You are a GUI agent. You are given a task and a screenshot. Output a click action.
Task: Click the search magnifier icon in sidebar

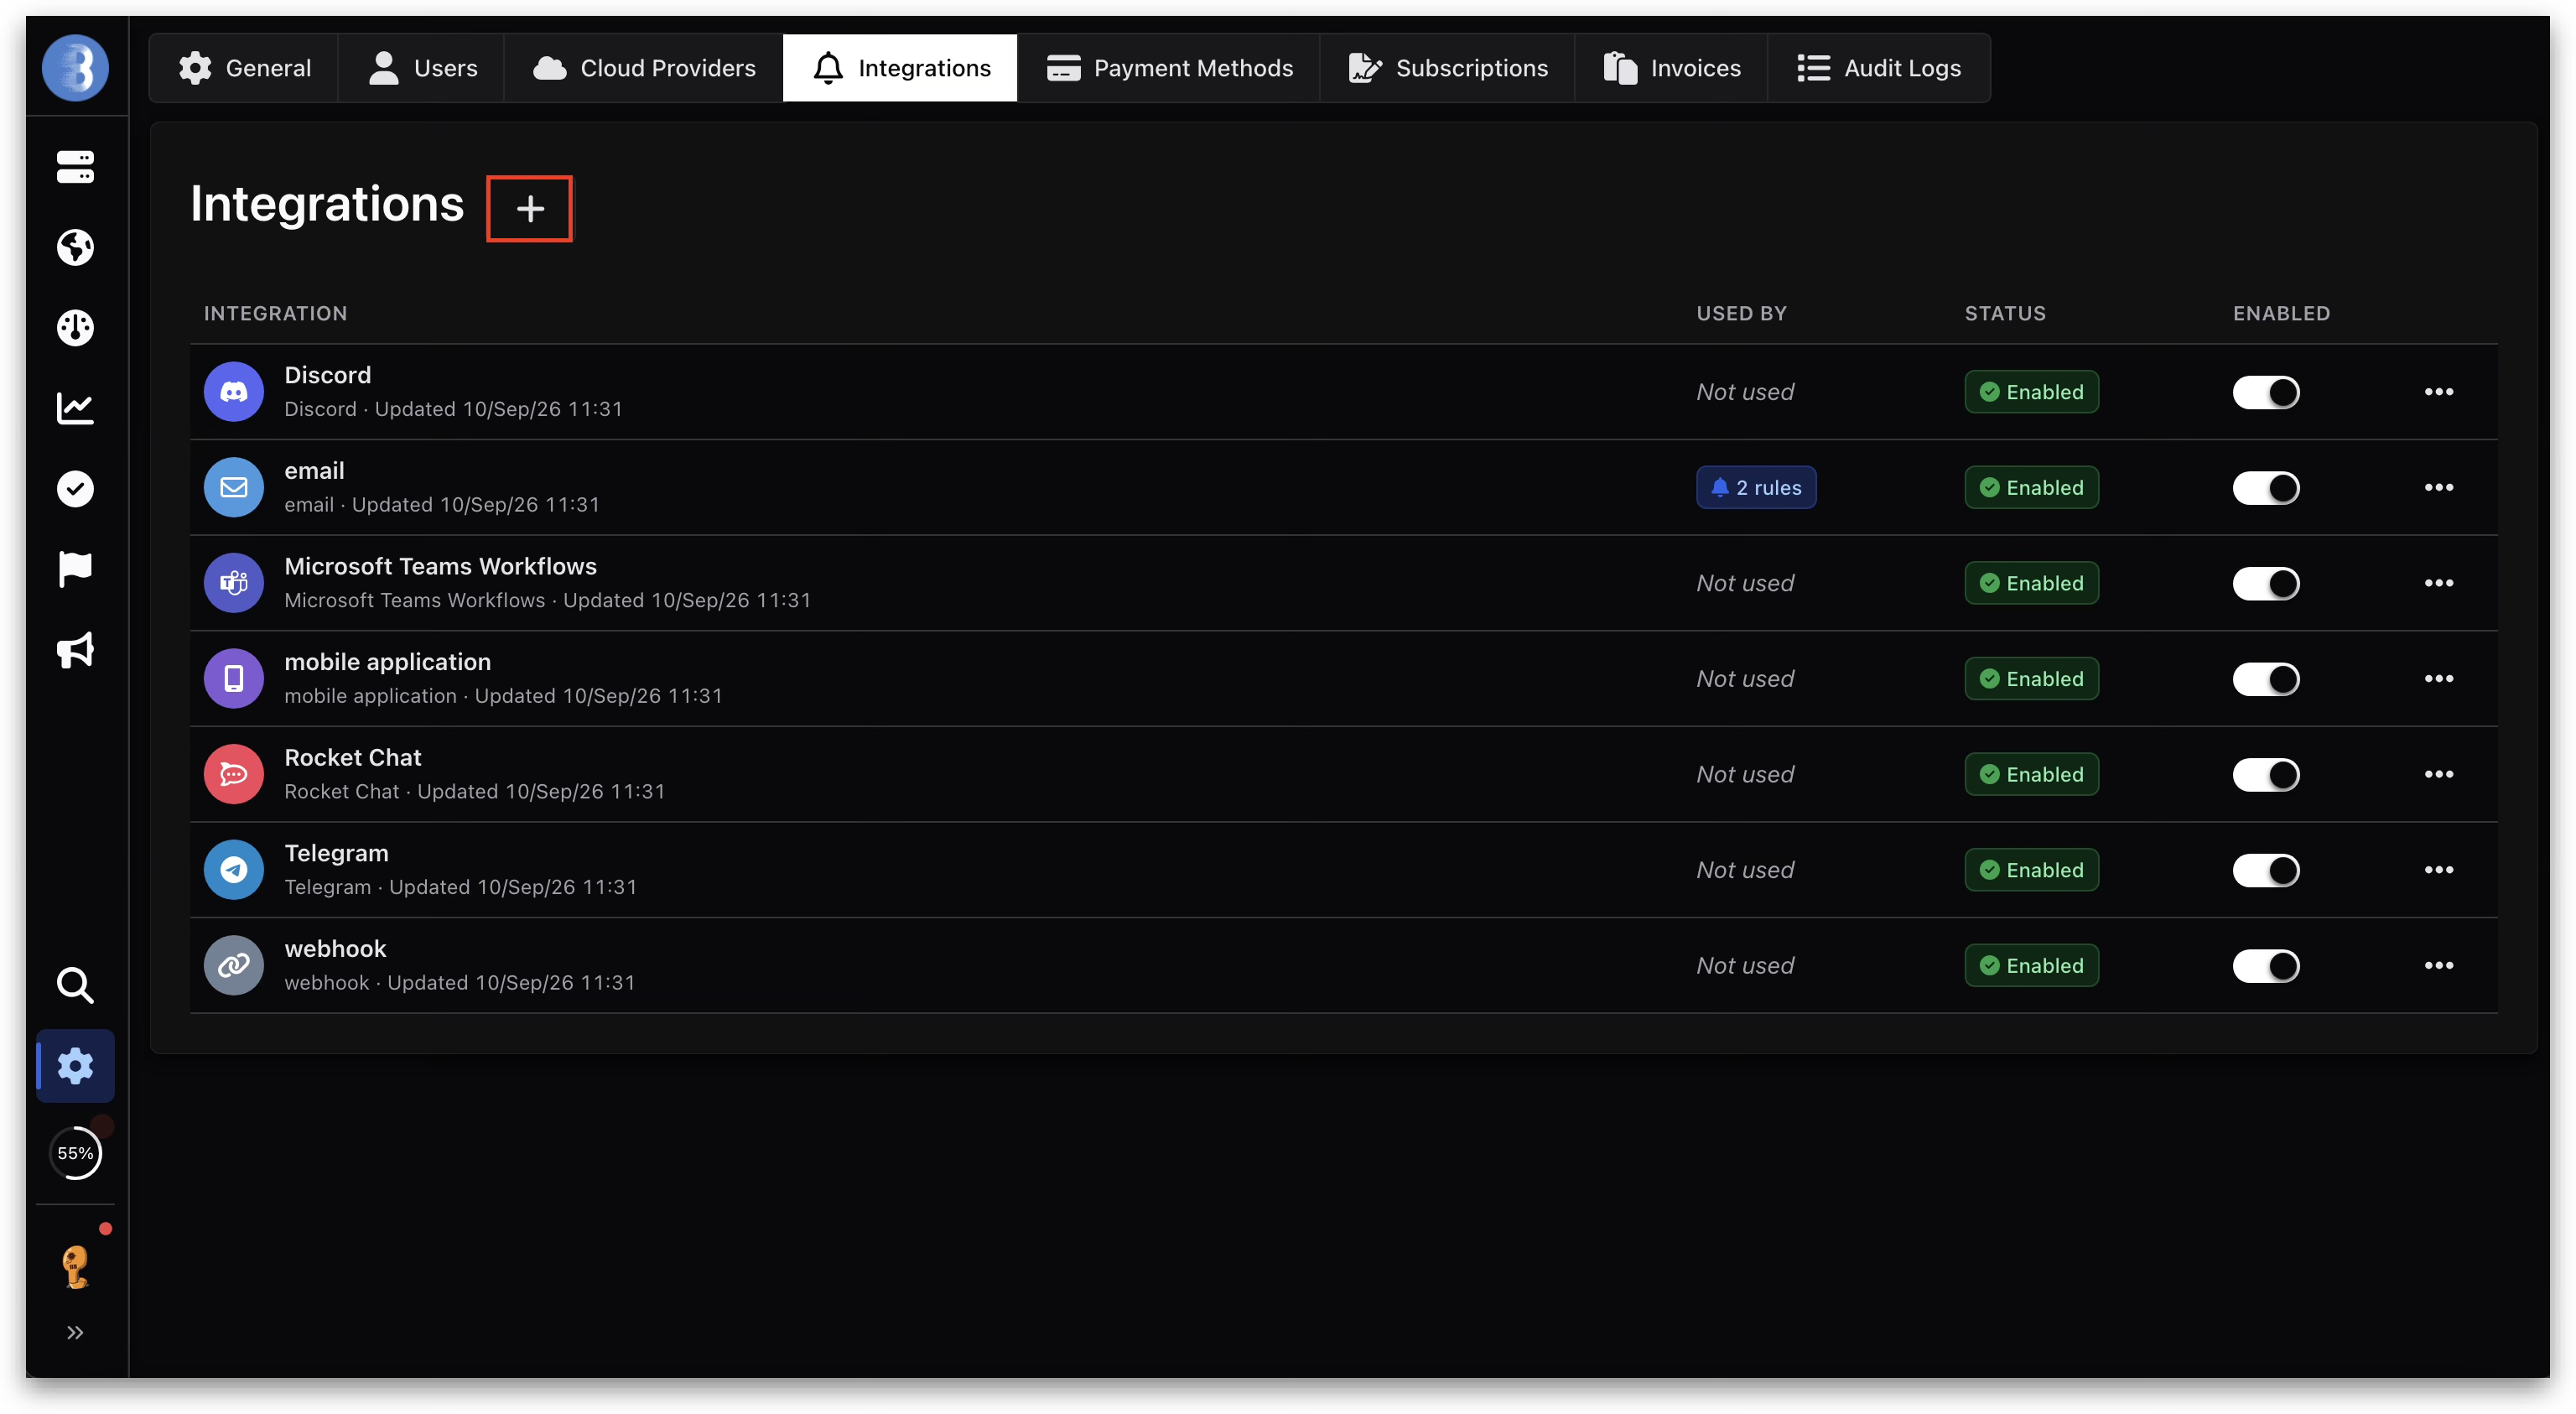point(75,986)
